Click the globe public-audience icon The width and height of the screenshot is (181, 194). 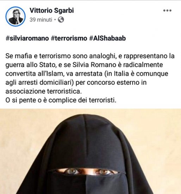(x=61, y=20)
